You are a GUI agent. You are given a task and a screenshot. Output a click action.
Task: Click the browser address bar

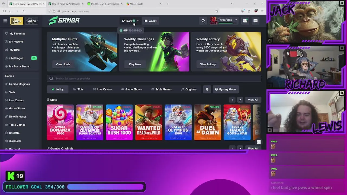(133, 11)
